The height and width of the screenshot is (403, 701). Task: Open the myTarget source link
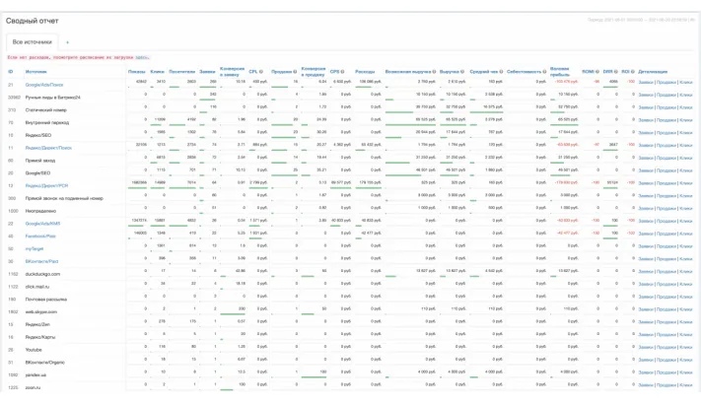click(x=35, y=249)
